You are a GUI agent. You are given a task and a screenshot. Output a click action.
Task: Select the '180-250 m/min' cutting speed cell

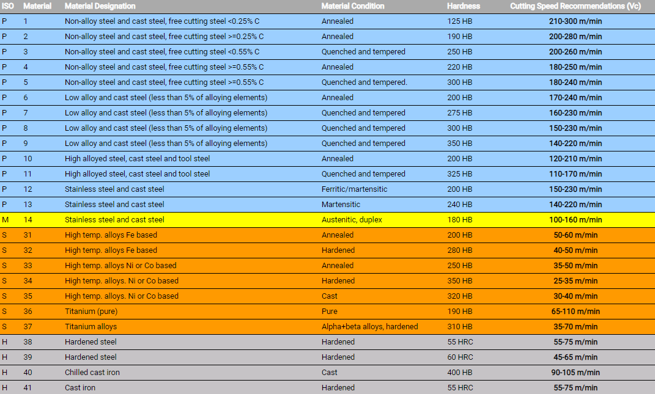pos(575,67)
